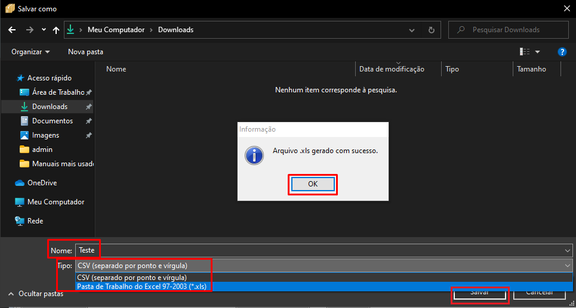Go up one folder level
Image resolution: width=576 pixels, height=308 pixels.
(56, 30)
